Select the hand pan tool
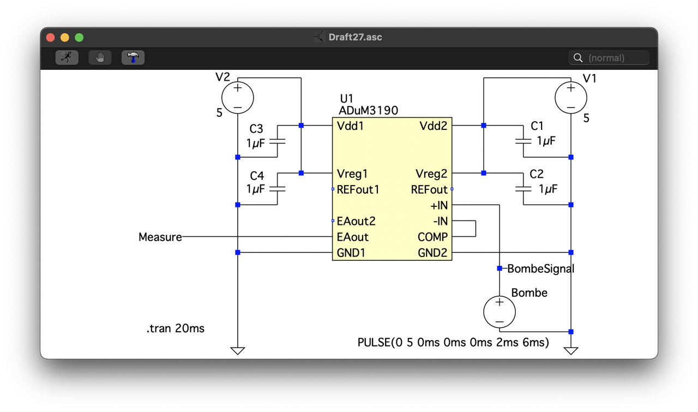This screenshot has width=698, height=412. tap(100, 57)
